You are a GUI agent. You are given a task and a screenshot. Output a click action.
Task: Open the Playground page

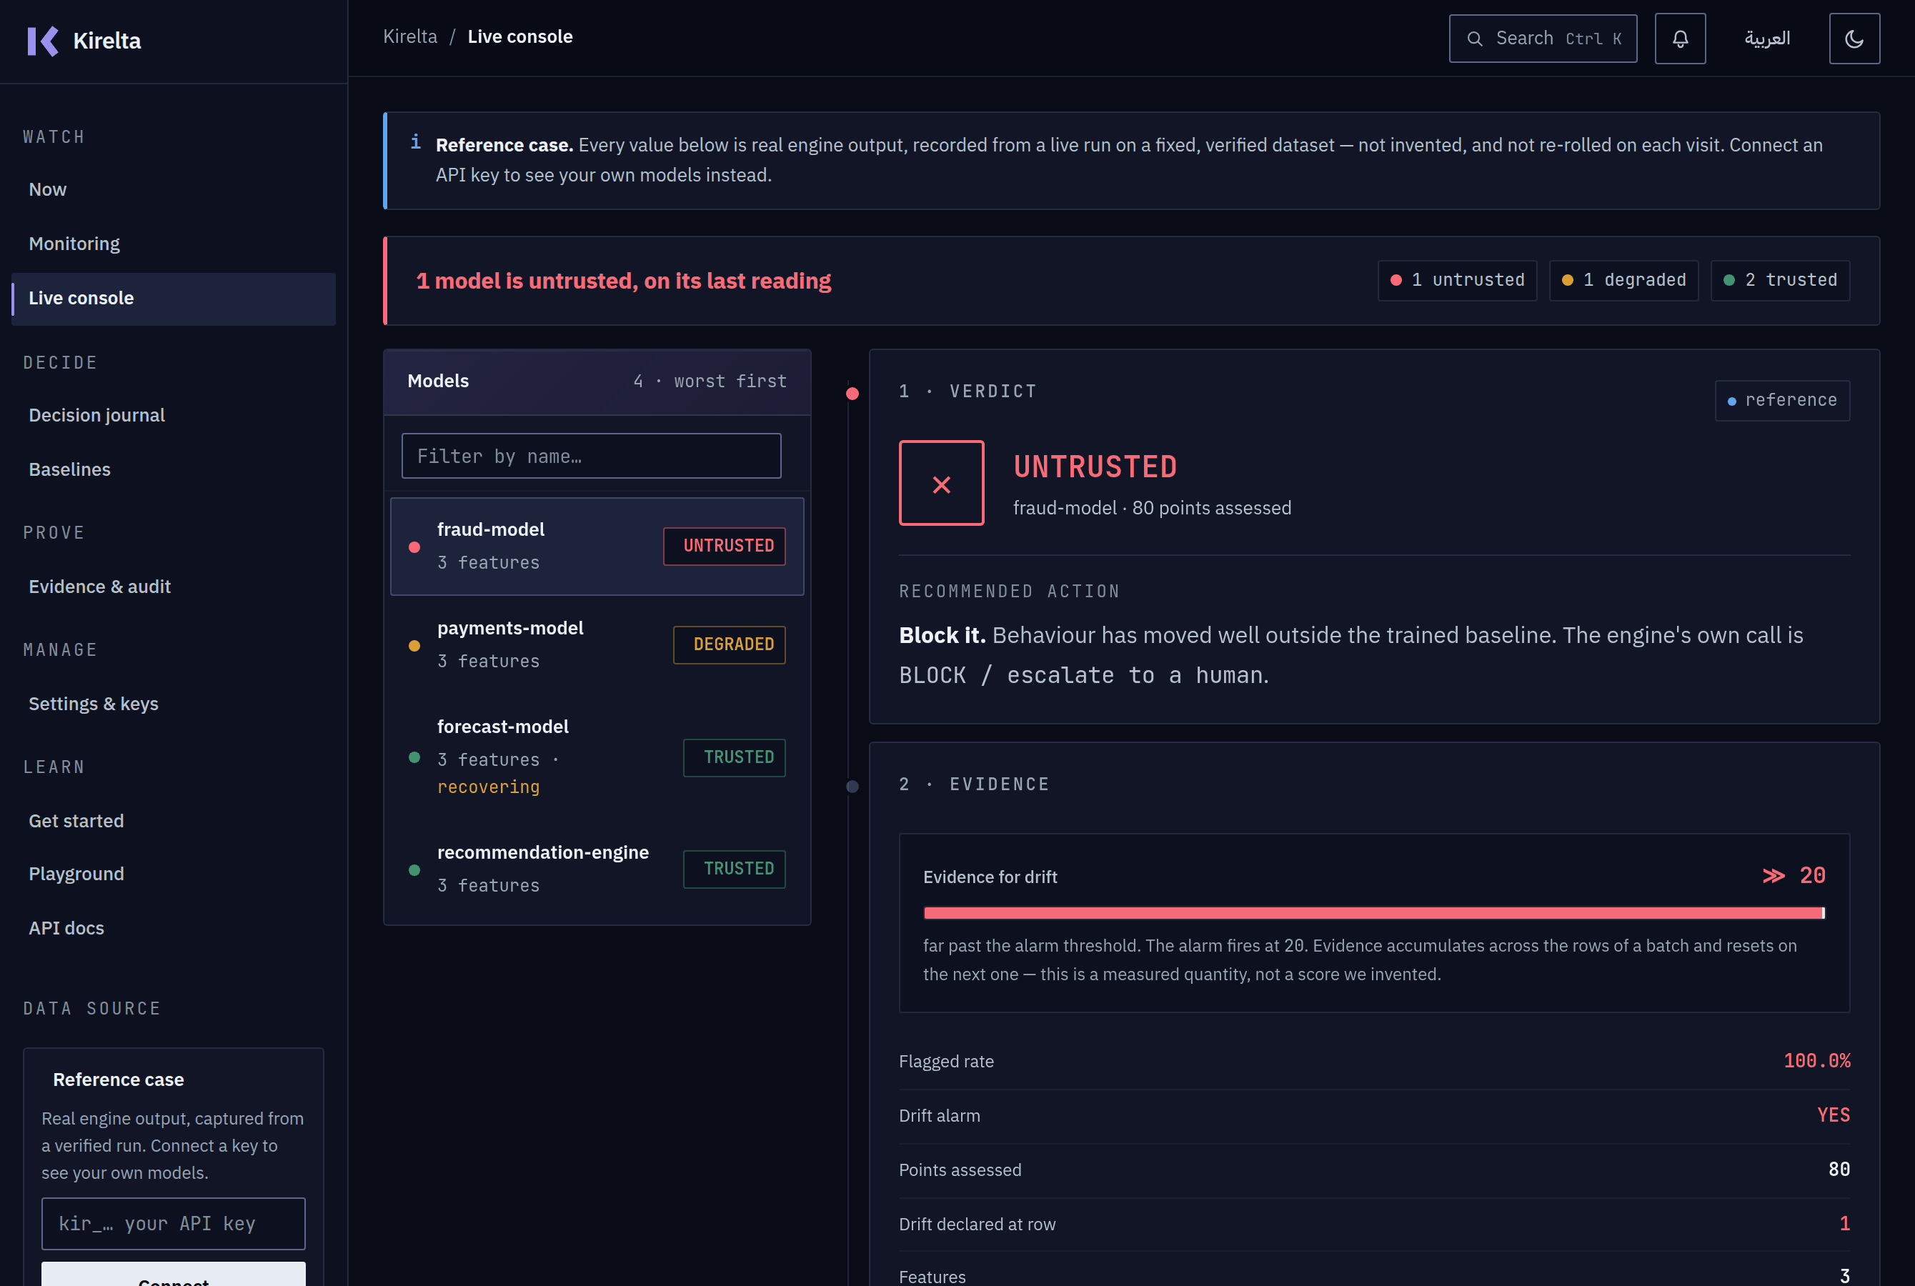tap(173, 874)
